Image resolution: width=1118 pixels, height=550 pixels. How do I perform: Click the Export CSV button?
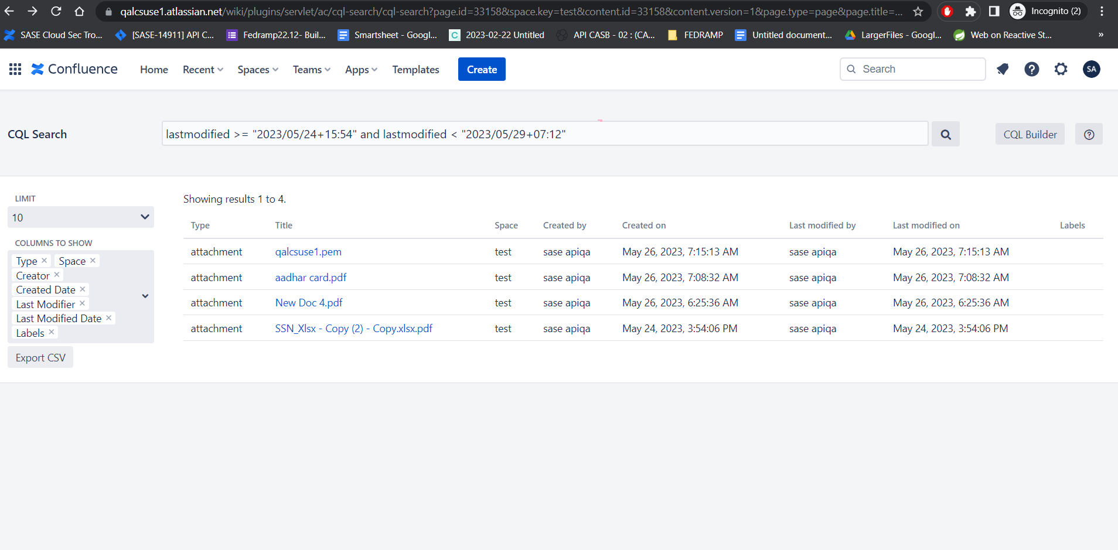[40, 357]
